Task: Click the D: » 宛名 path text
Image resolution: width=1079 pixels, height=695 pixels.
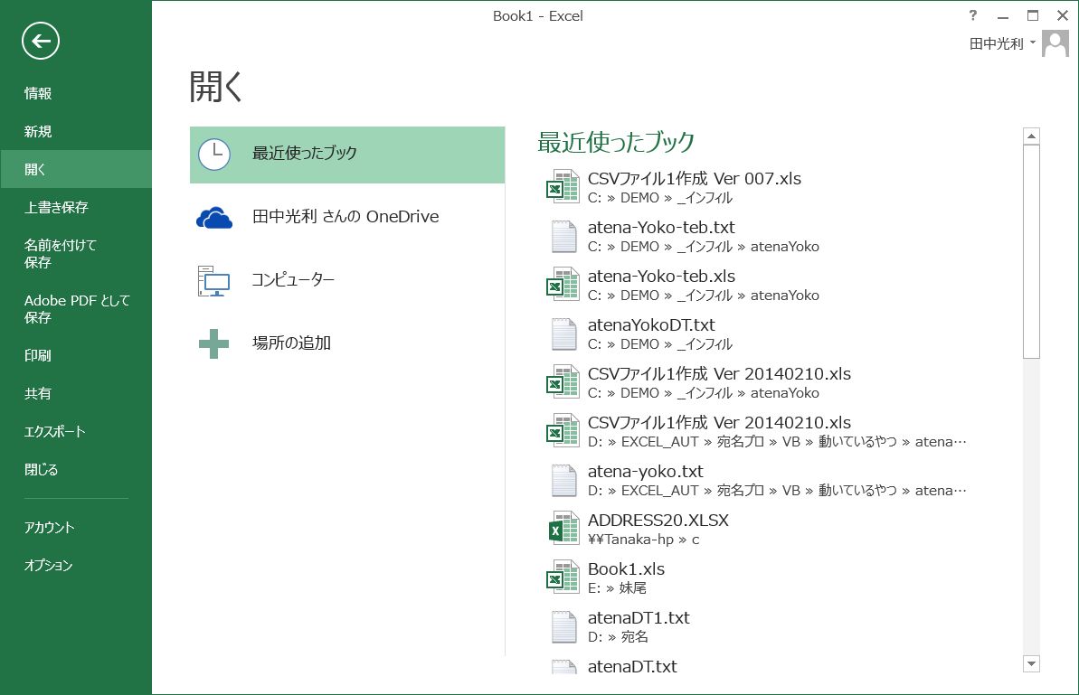Action: click(618, 637)
